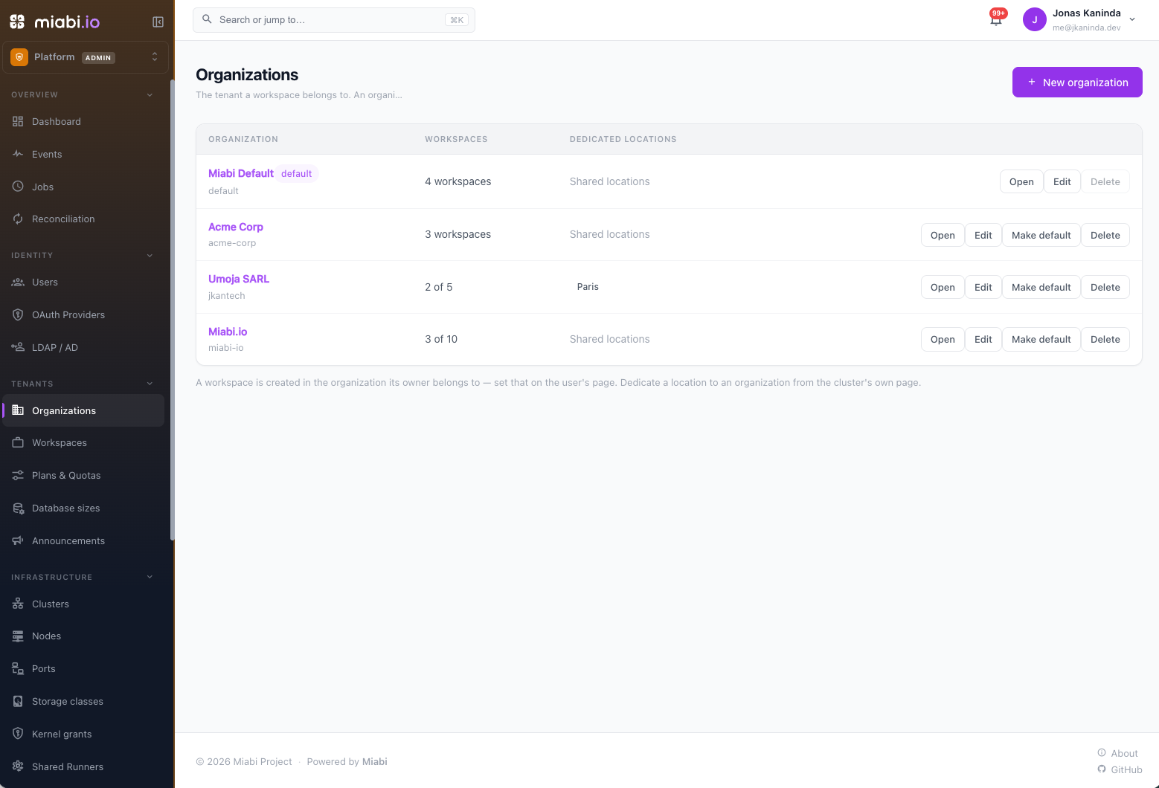Image resolution: width=1159 pixels, height=788 pixels.
Task: Edit the Miabi.io organization
Action: [983, 339]
